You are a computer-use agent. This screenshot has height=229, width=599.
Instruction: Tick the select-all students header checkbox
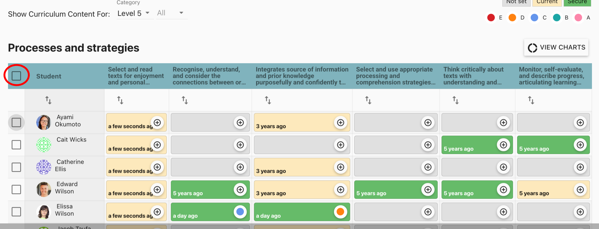(16, 76)
